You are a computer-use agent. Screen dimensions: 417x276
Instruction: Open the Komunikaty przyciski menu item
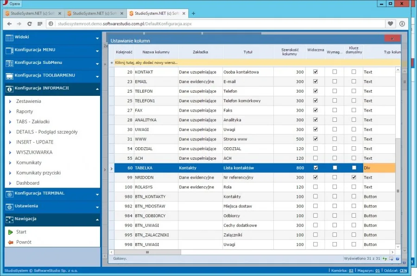[38, 173]
